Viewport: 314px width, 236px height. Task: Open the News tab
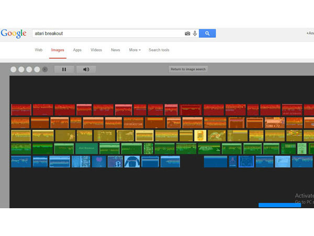(115, 50)
